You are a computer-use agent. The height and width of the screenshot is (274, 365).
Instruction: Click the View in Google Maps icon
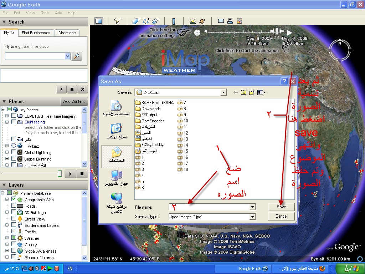point(239,21)
